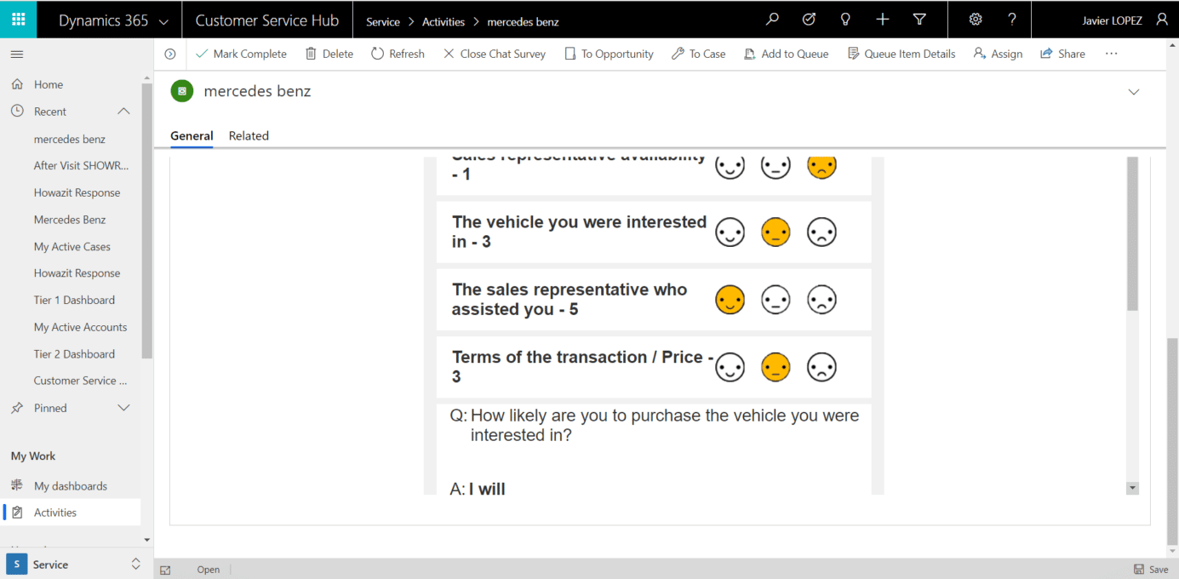Click the circular open record set arrow
Screen dimensions: 1179x579
(170, 54)
